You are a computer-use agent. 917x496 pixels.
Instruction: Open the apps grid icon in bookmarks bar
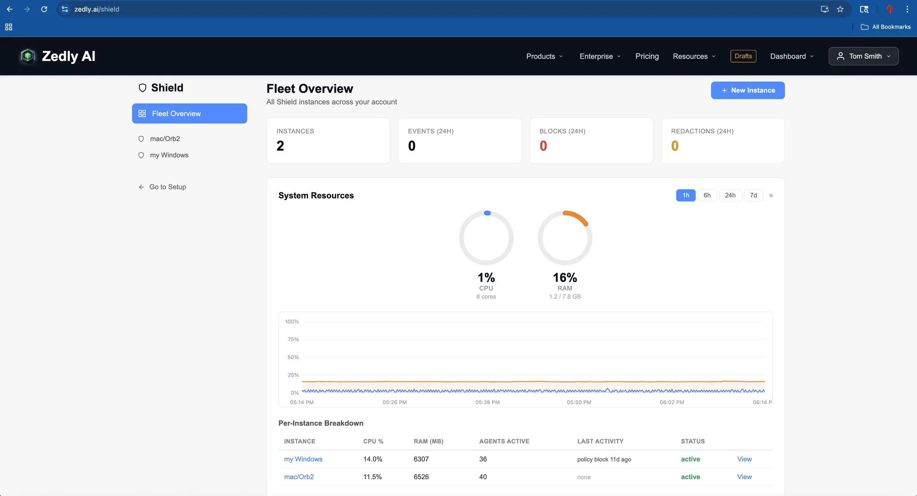[9, 27]
